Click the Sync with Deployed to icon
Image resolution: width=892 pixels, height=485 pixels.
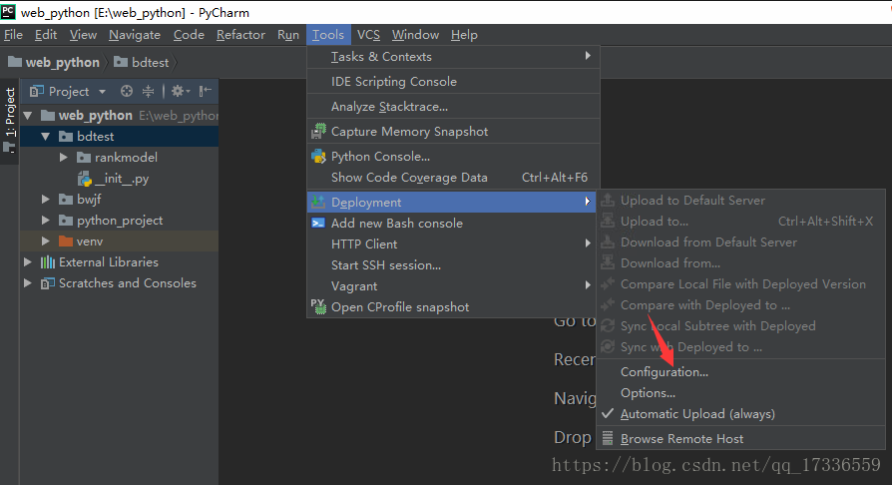608,346
